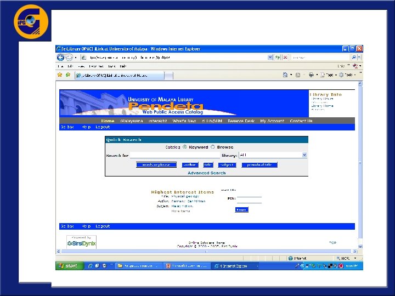The image size is (395, 296).
Task: Open the Tools menu in menu bar
Action: point(111,66)
